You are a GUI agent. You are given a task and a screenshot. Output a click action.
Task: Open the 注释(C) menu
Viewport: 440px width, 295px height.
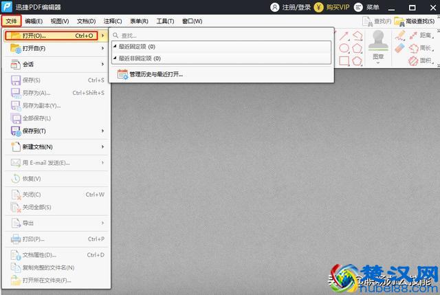(113, 21)
